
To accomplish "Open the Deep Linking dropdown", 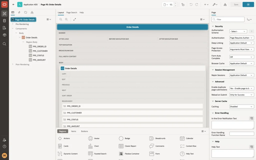I will pos(242,43).
